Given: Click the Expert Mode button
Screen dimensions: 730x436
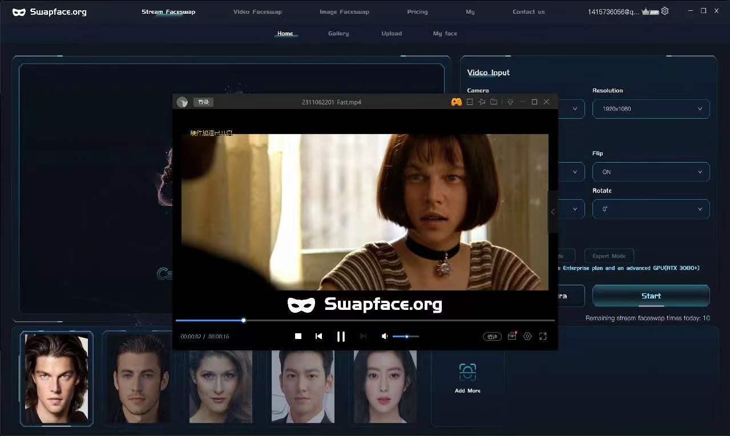Looking at the screenshot, I should (x=609, y=256).
